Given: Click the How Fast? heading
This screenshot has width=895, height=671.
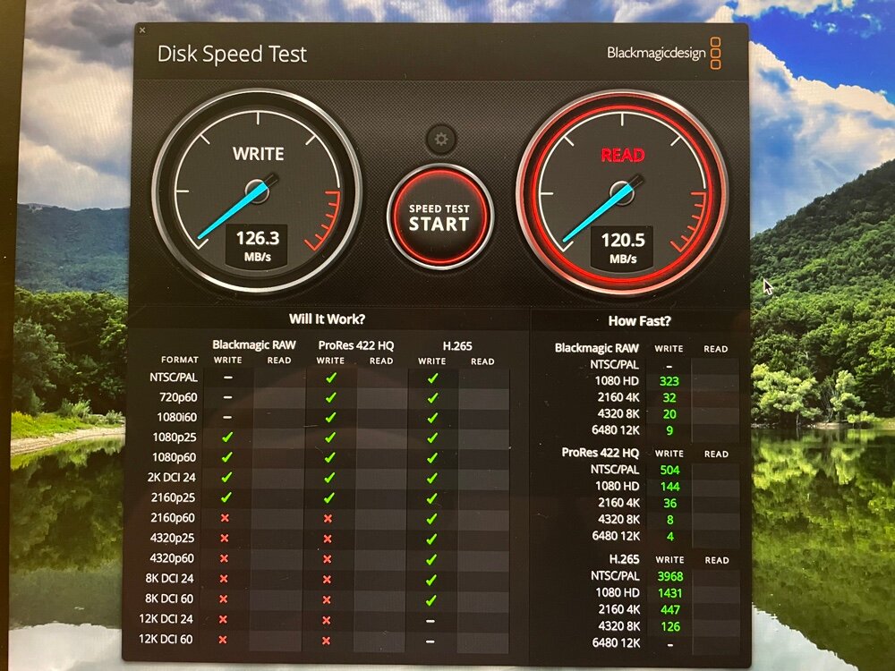Looking at the screenshot, I should tap(639, 320).
